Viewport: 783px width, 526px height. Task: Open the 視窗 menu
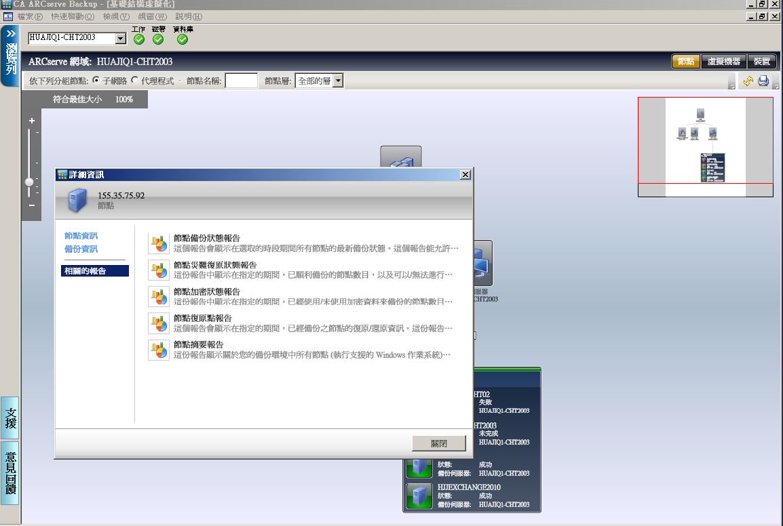pos(152,16)
